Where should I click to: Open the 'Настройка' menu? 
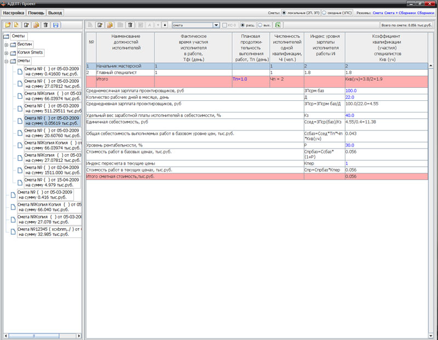(14, 12)
